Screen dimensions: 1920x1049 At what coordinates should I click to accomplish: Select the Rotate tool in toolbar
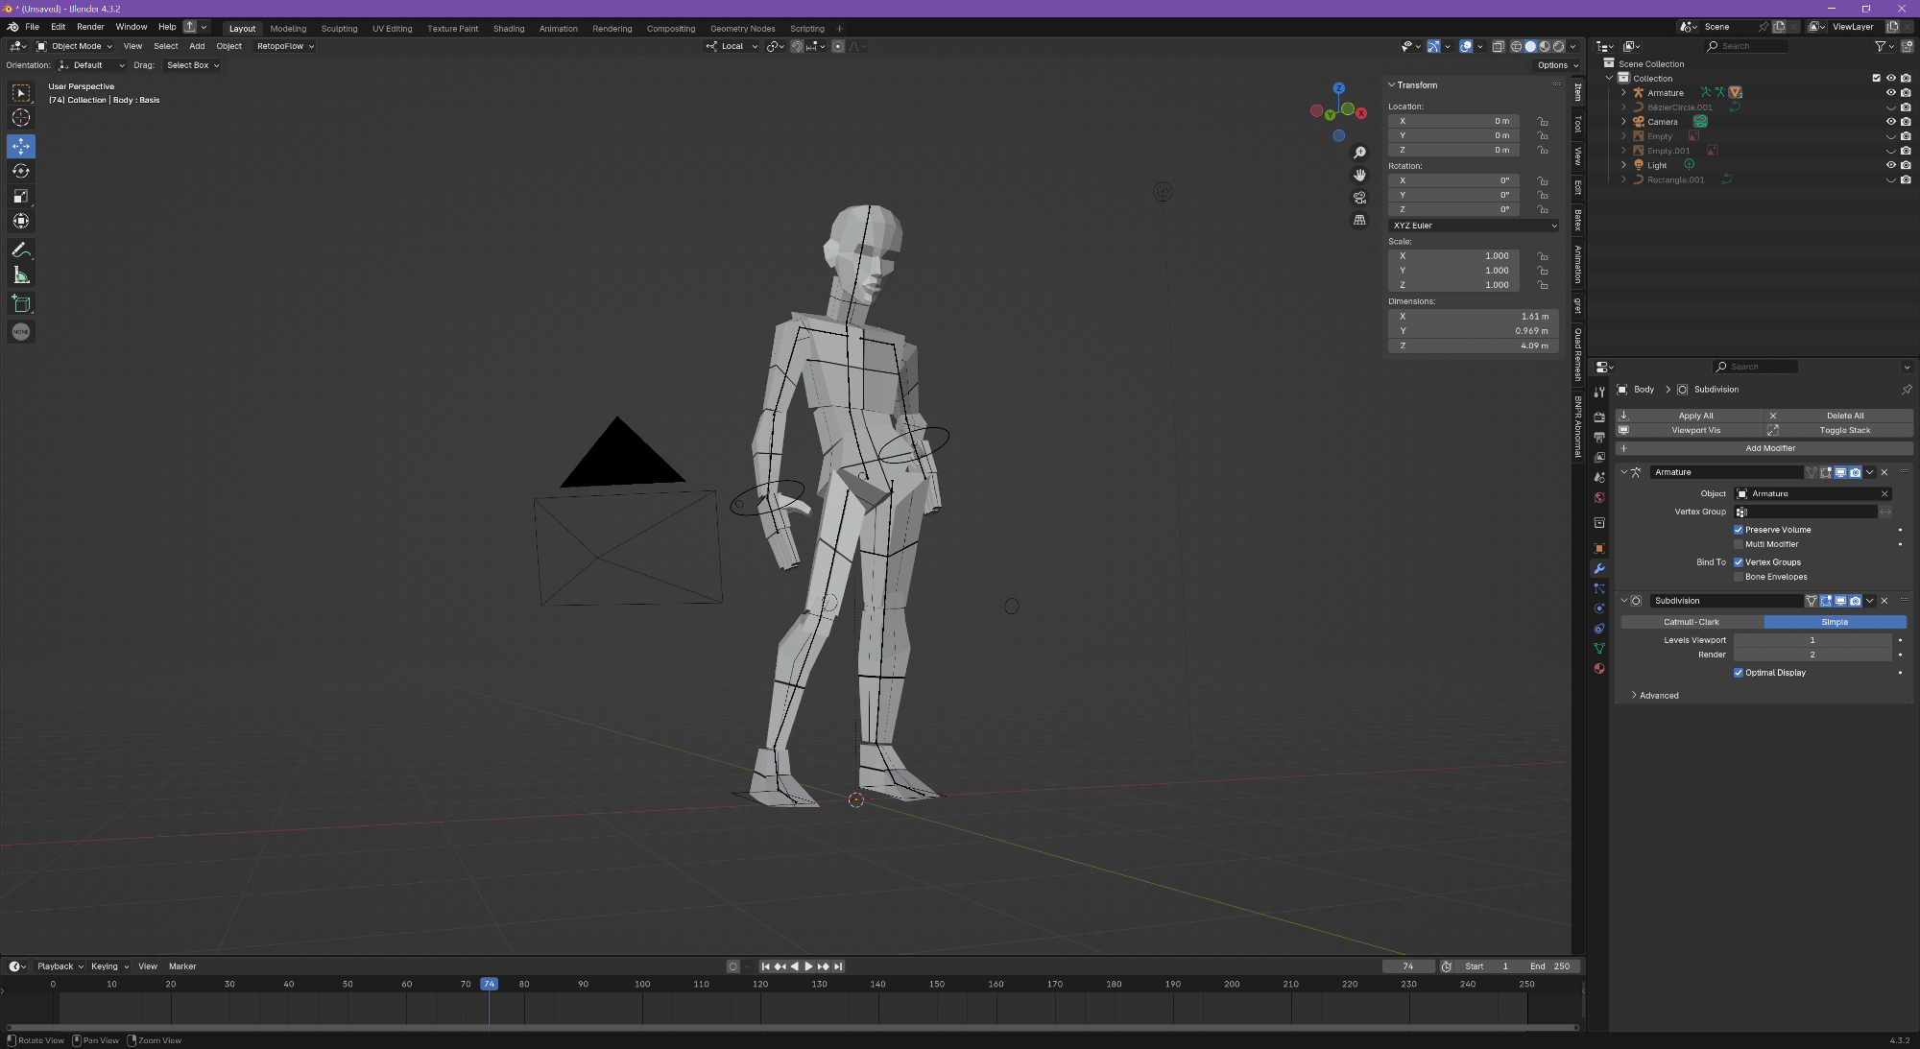point(20,171)
